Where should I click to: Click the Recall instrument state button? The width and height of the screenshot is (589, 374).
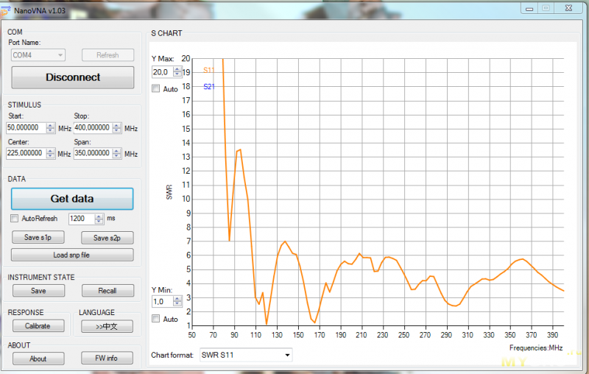coord(107,291)
